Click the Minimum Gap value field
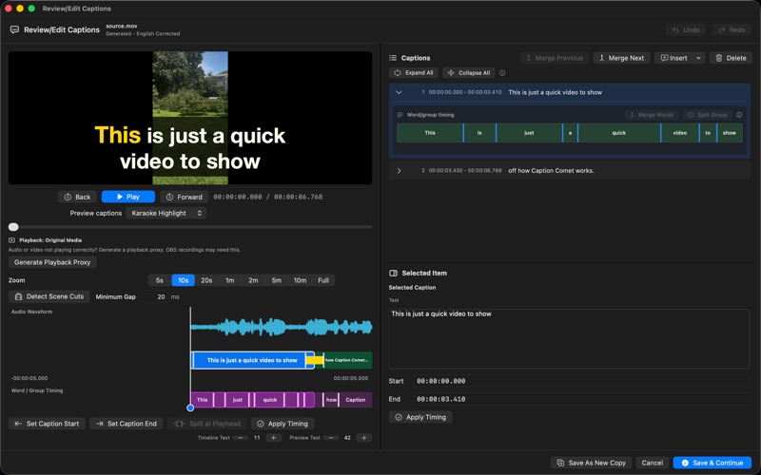The height and width of the screenshot is (475, 761). (154, 296)
